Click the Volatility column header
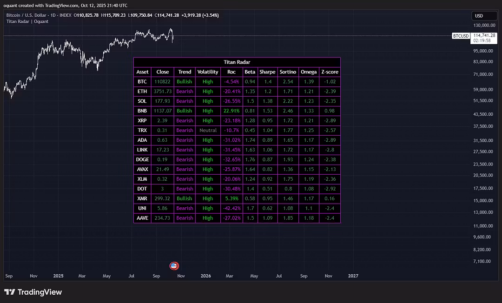The width and height of the screenshot is (502, 303). pos(208,72)
